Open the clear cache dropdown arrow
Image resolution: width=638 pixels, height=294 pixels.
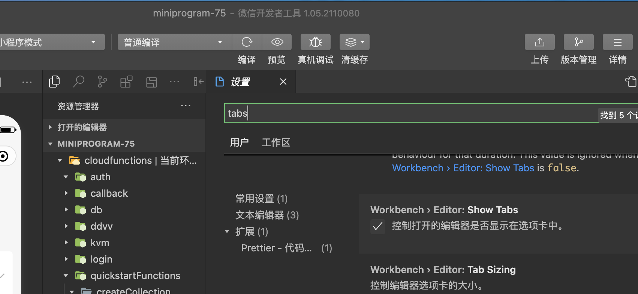click(x=362, y=42)
